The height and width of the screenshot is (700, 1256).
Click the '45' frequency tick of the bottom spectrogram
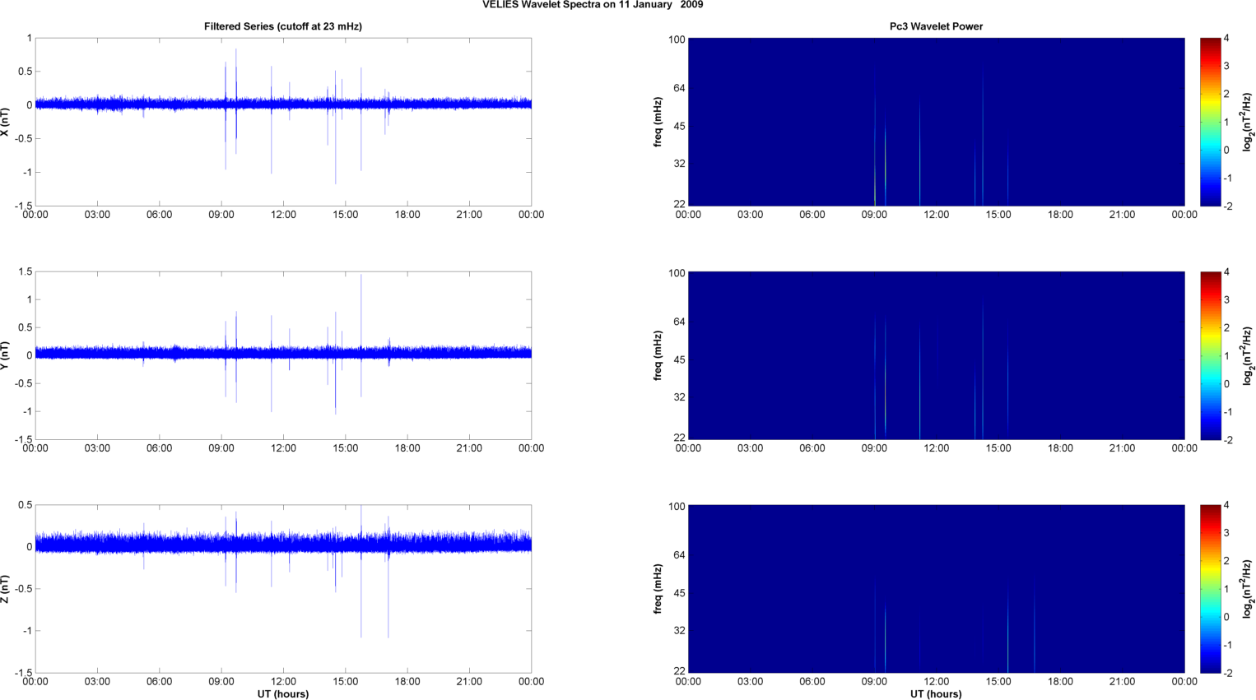click(679, 593)
